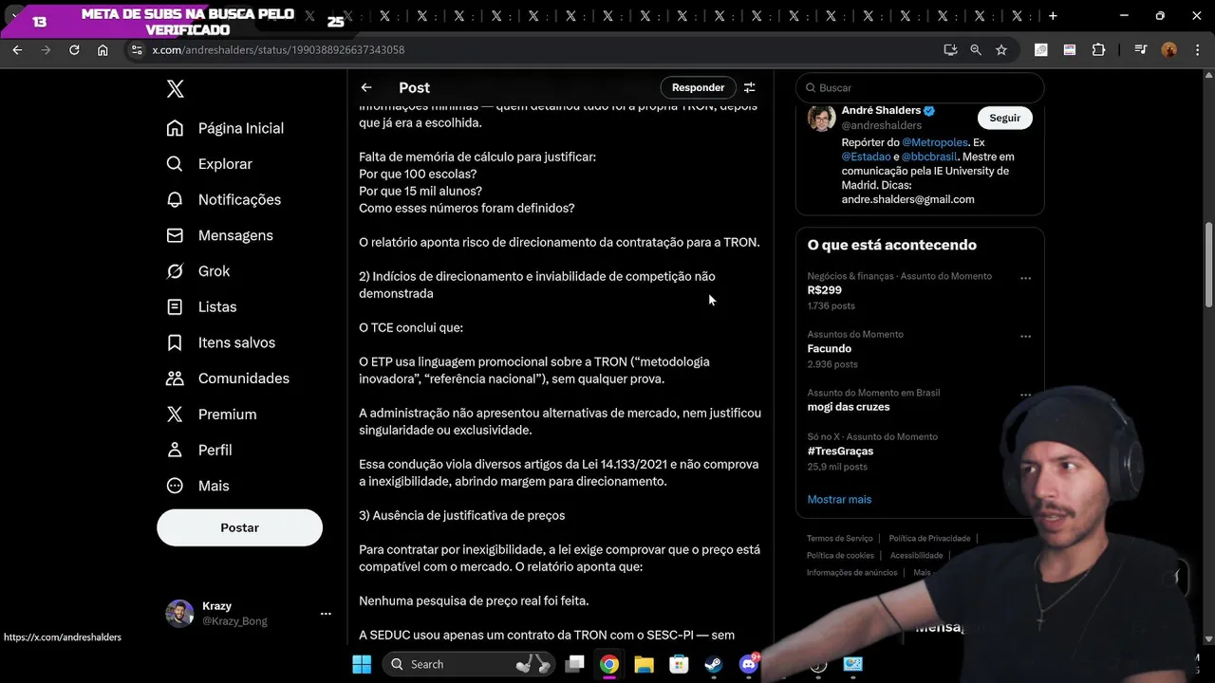The width and height of the screenshot is (1215, 683).
Task: Open Chrome profile avatar
Action: 1169,50
